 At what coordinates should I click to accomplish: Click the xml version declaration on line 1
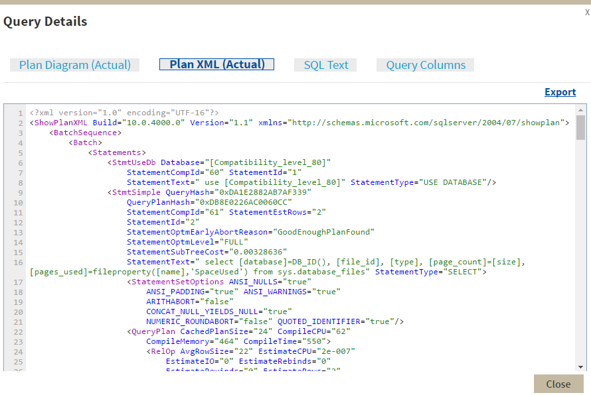[x=124, y=113]
